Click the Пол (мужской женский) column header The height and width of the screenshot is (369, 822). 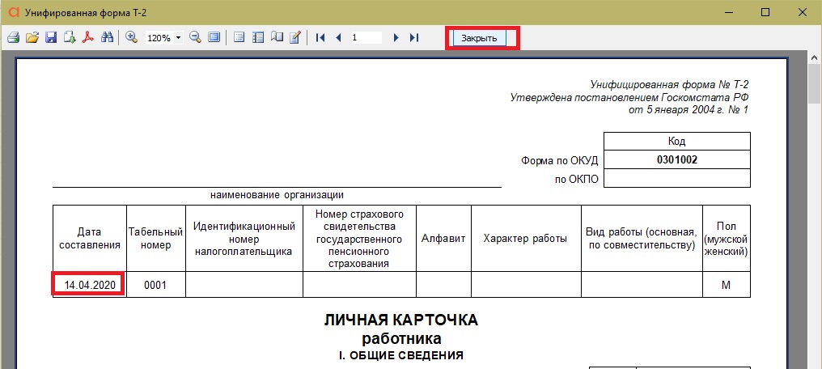click(726, 239)
